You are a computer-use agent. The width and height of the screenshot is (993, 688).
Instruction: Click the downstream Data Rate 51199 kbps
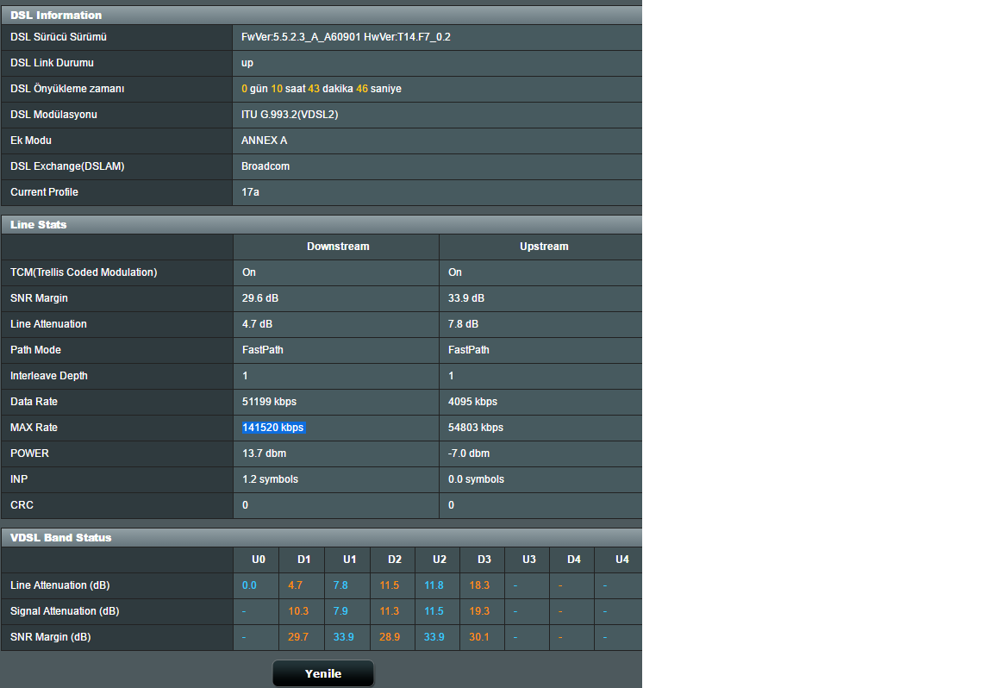(269, 402)
